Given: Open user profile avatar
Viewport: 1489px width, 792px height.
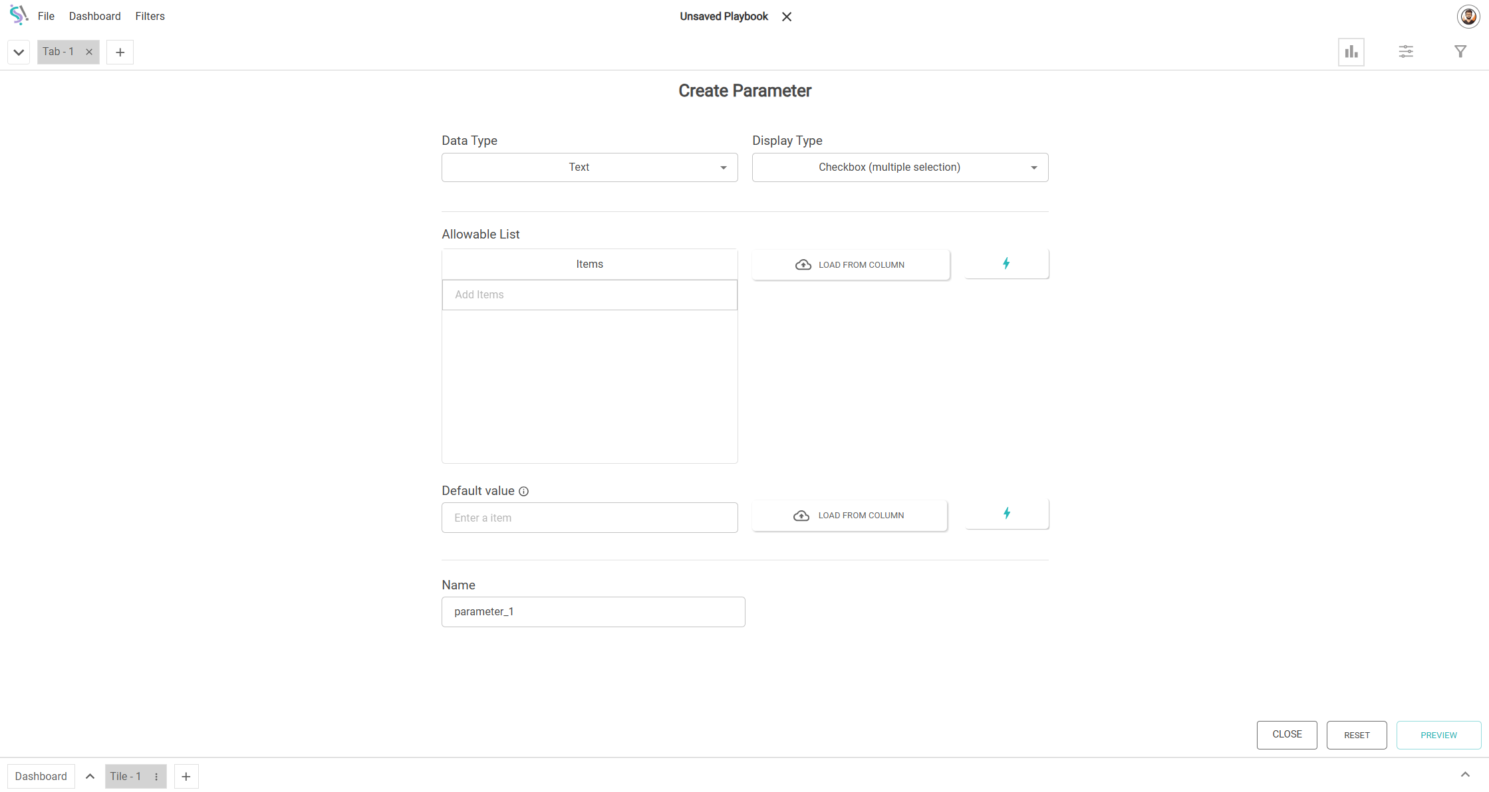Looking at the screenshot, I should coord(1468,17).
